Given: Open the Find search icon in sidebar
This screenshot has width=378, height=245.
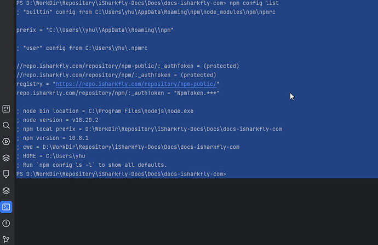Looking at the screenshot, I should (x=6, y=125).
